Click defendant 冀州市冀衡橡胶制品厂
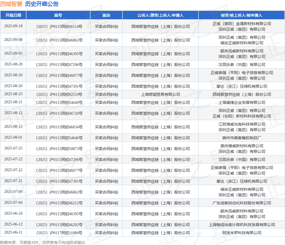The width and height of the screenshot is (285, 245). coord(242,138)
